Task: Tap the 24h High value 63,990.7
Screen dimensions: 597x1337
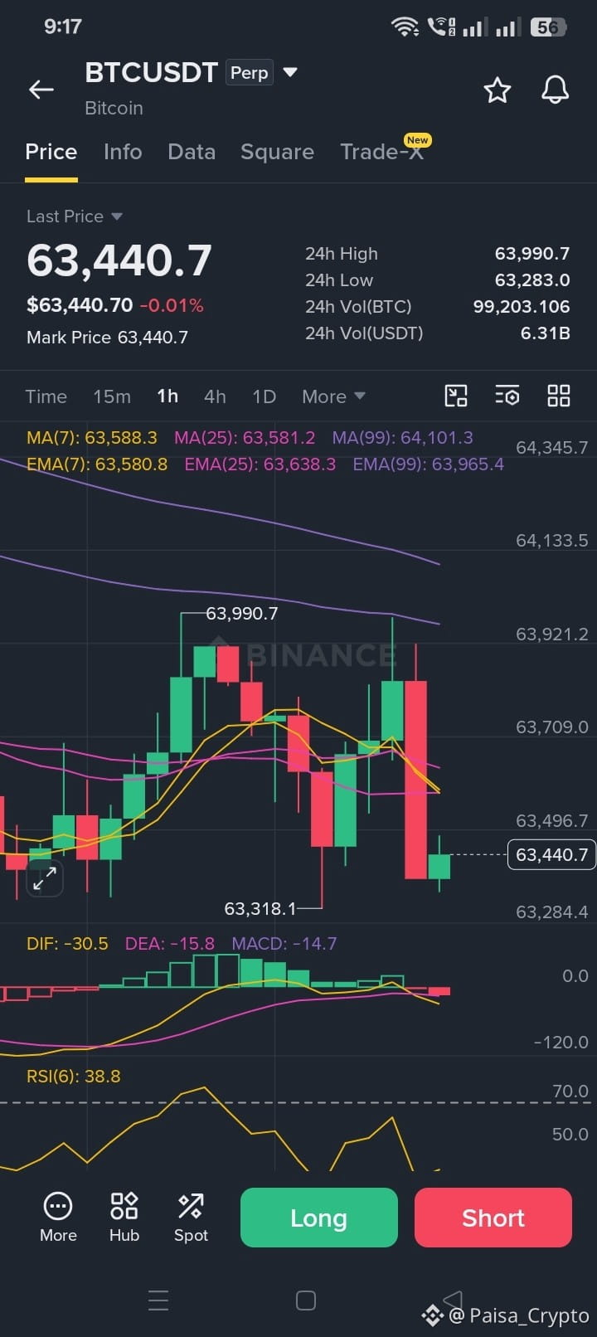Action: tap(532, 254)
